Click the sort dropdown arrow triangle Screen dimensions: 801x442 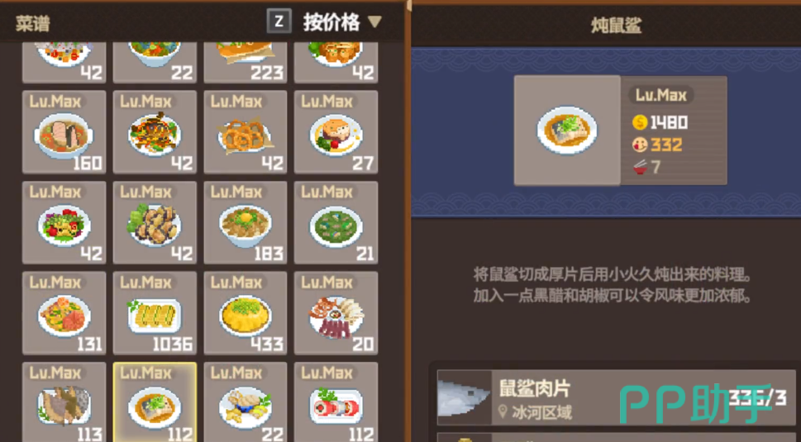pos(374,21)
